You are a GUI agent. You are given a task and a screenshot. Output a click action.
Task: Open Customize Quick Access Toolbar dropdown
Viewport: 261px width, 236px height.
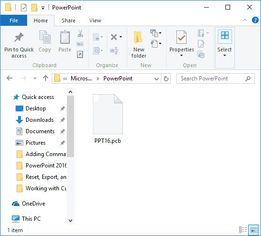click(43, 8)
